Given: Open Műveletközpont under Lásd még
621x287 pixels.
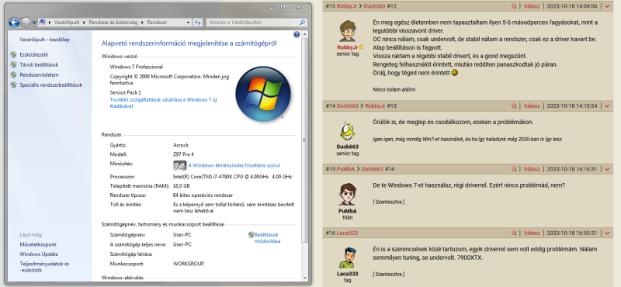Looking at the screenshot, I should (38, 244).
